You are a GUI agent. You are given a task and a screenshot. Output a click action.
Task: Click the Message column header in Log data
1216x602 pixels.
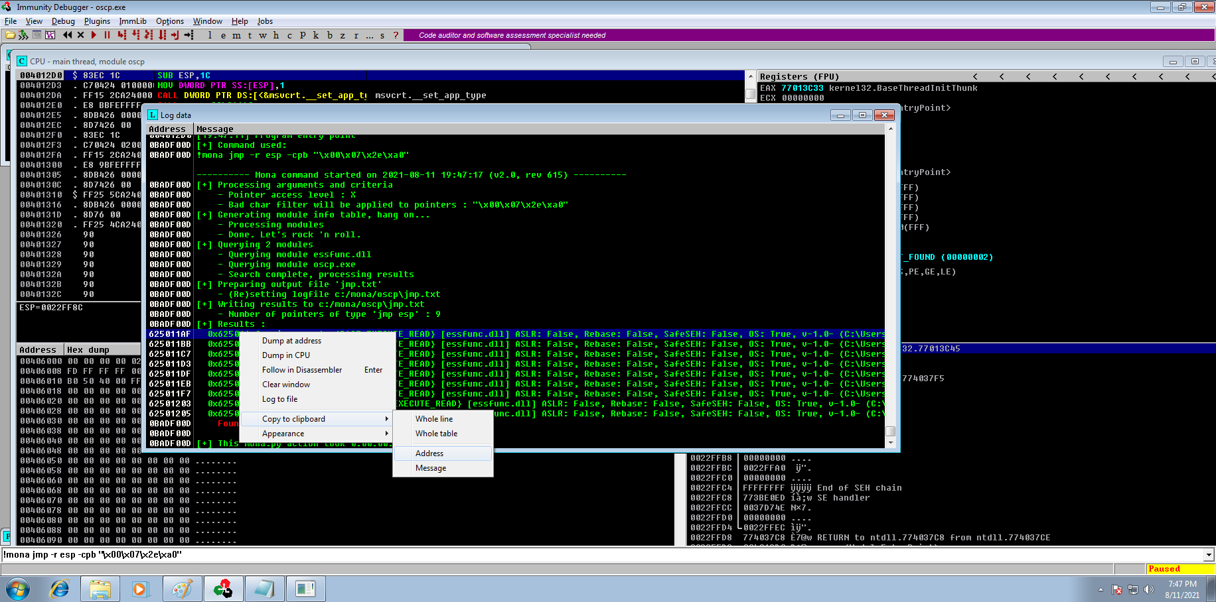pos(539,129)
